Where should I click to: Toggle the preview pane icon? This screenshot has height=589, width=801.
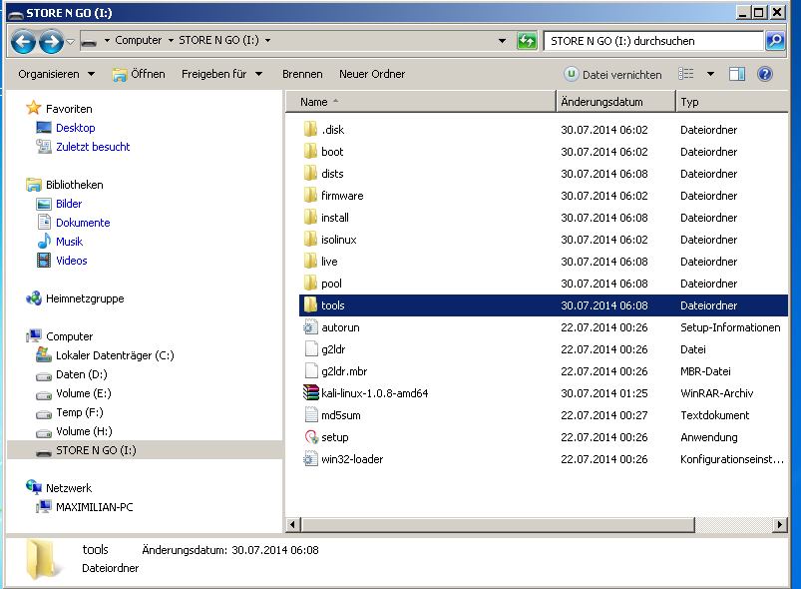[x=736, y=74]
